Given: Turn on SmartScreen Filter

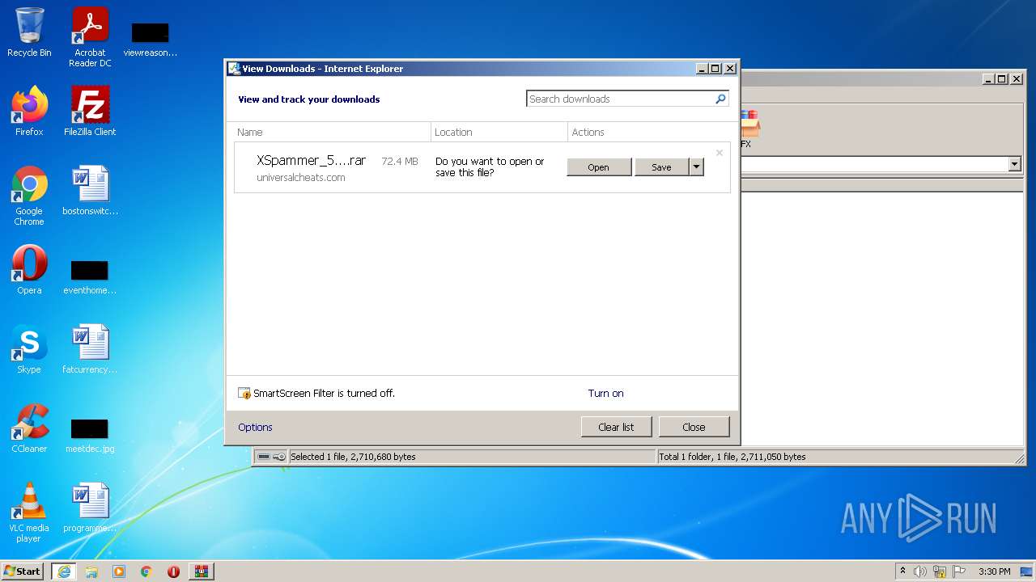Looking at the screenshot, I should (605, 394).
